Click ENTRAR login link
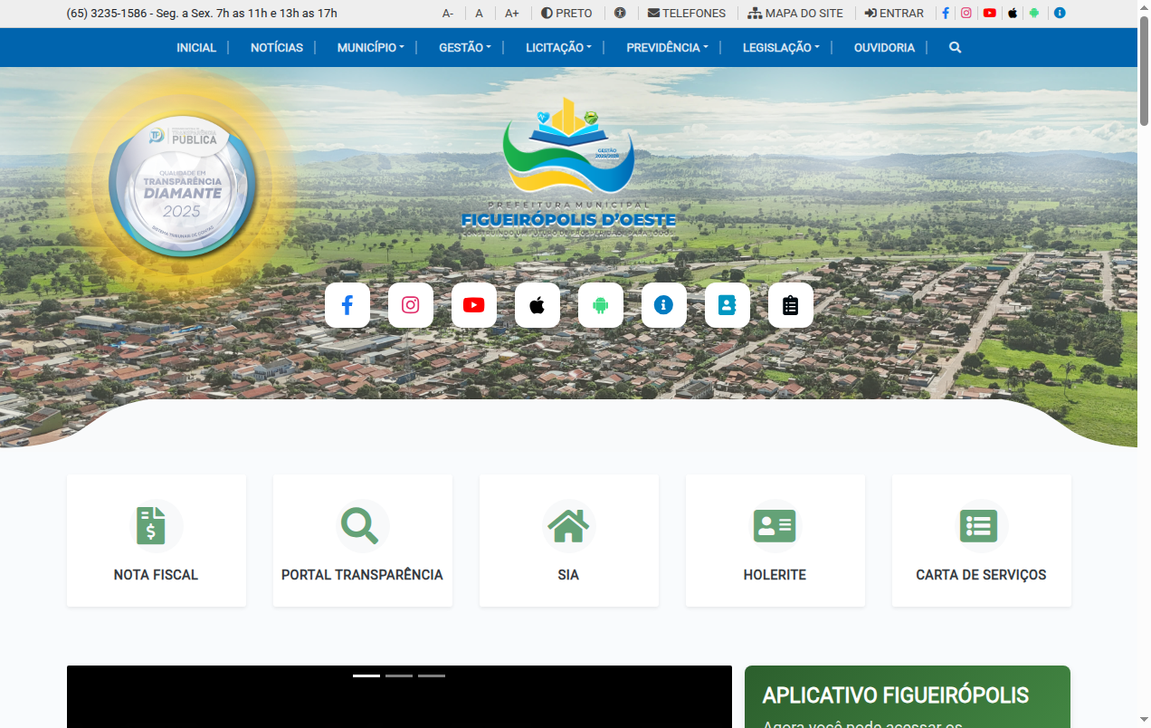The width and height of the screenshot is (1151, 728). (x=894, y=14)
